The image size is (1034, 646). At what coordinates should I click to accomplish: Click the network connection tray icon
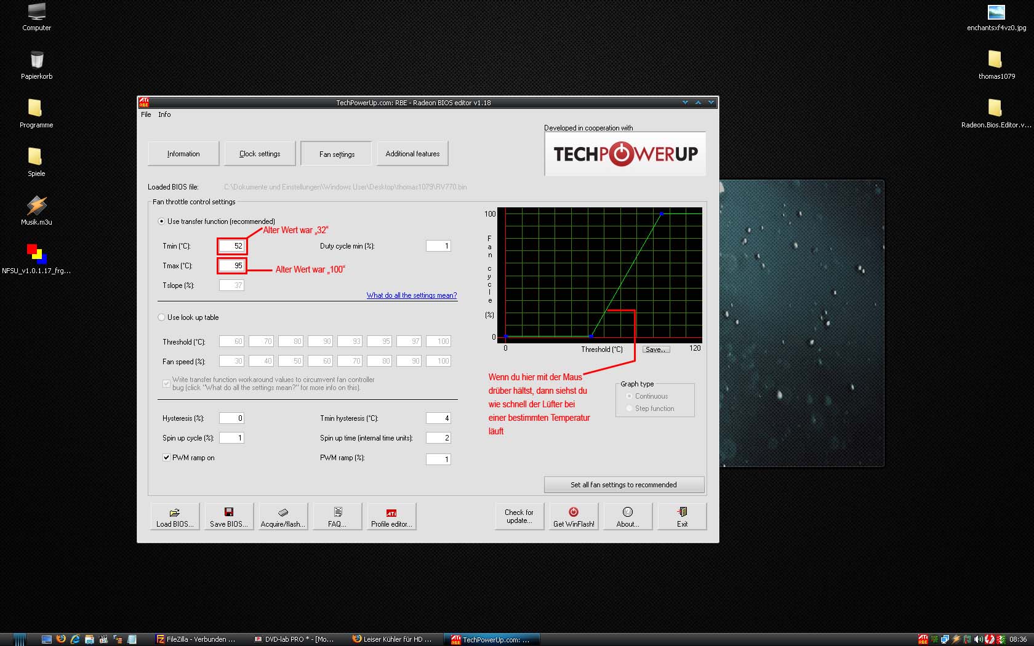945,639
